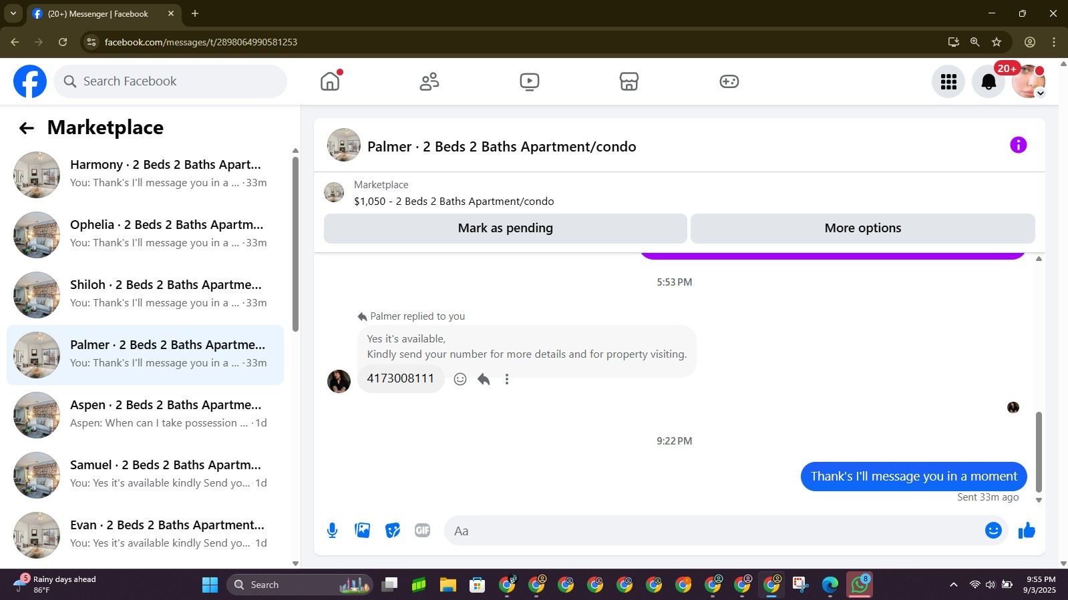Open more options for 4173008111 message
Screen dimensions: 1068x600
pyautogui.click(x=507, y=379)
